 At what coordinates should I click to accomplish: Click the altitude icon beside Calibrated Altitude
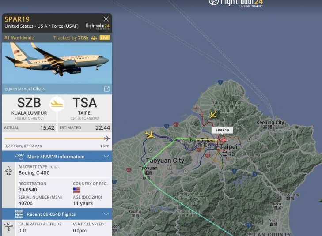click(x=8, y=227)
